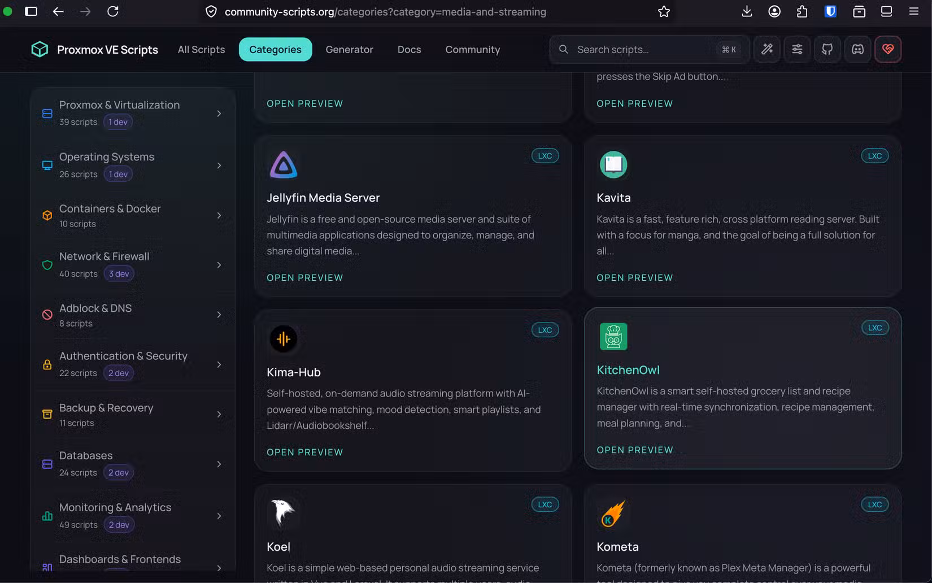Open the Generator tab

pyautogui.click(x=349, y=49)
